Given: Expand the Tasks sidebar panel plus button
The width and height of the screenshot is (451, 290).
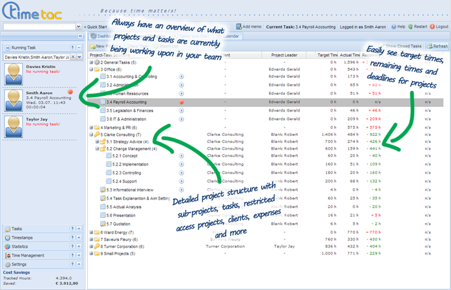Looking at the screenshot, I should [x=79, y=229].
